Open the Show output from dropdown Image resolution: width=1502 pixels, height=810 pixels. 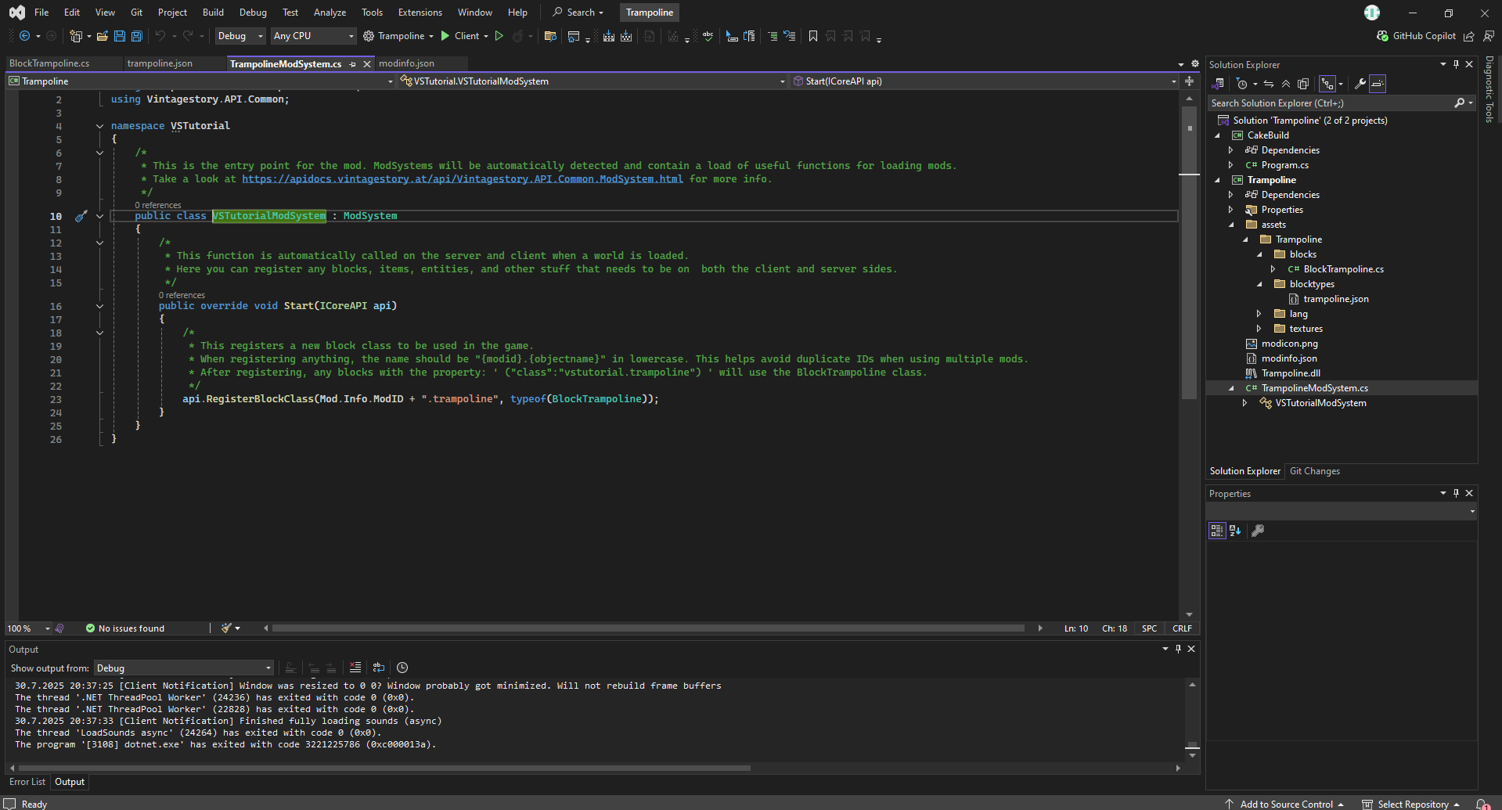tap(184, 668)
